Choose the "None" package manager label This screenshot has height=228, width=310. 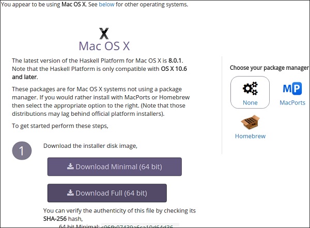pyautogui.click(x=250, y=103)
